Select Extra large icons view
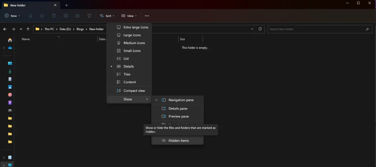The width and height of the screenshot is (376, 167). 129,27
